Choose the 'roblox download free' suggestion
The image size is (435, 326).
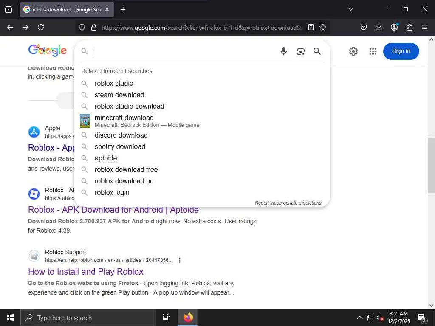[202, 170]
